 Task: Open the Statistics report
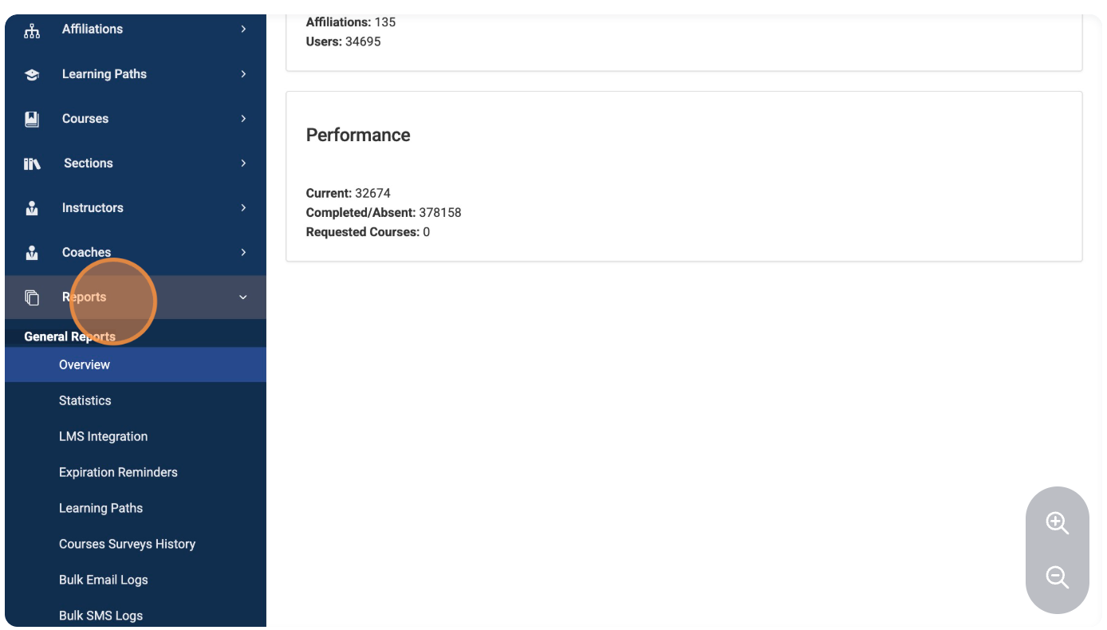click(x=85, y=400)
